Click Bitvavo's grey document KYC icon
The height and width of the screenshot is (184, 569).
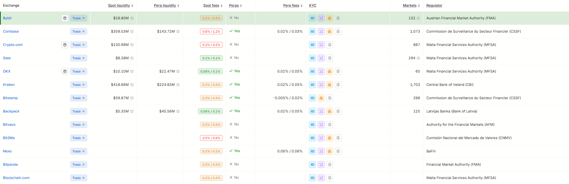tap(329, 124)
